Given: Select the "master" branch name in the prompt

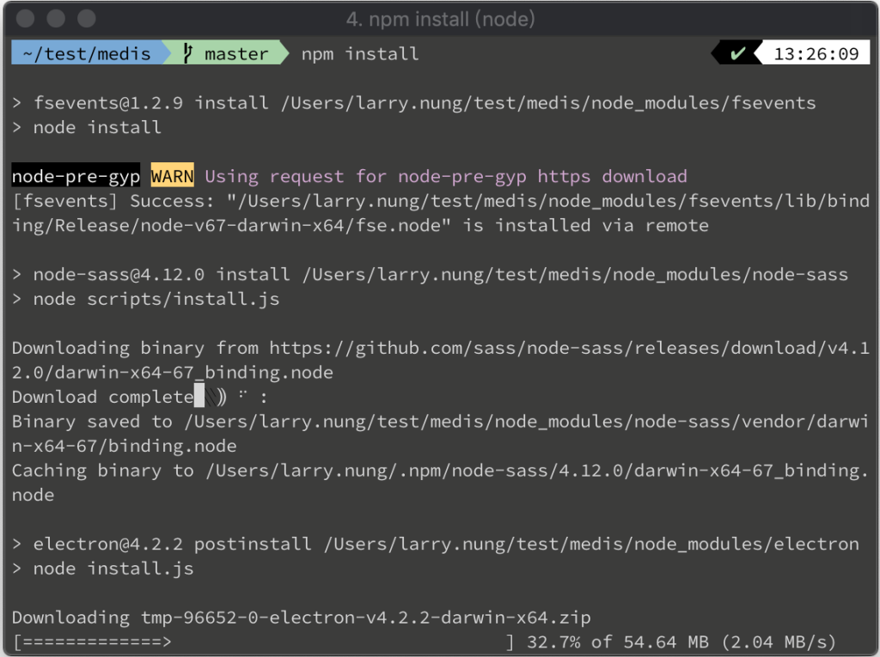Looking at the screenshot, I should [x=236, y=54].
